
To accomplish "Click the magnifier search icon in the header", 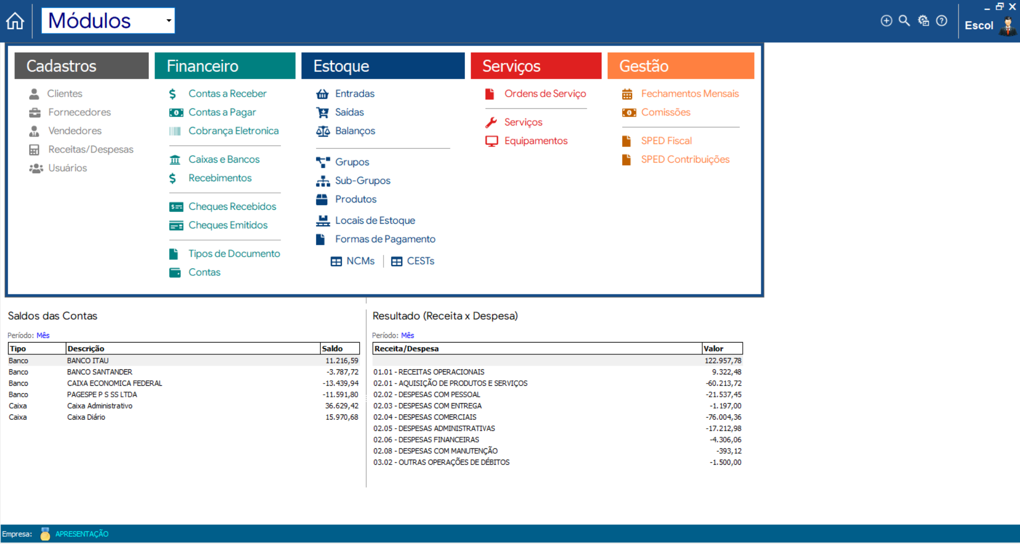I will pos(904,21).
